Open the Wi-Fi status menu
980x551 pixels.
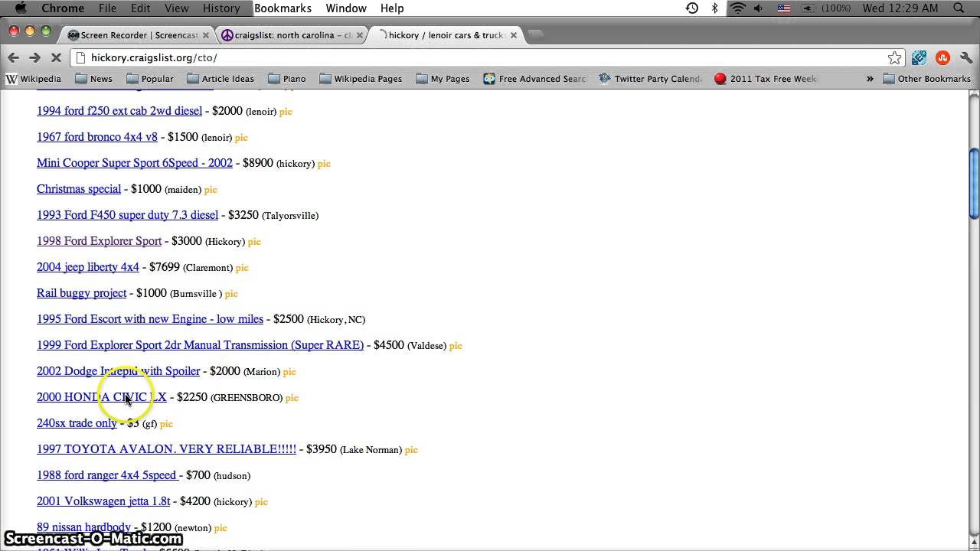click(737, 8)
